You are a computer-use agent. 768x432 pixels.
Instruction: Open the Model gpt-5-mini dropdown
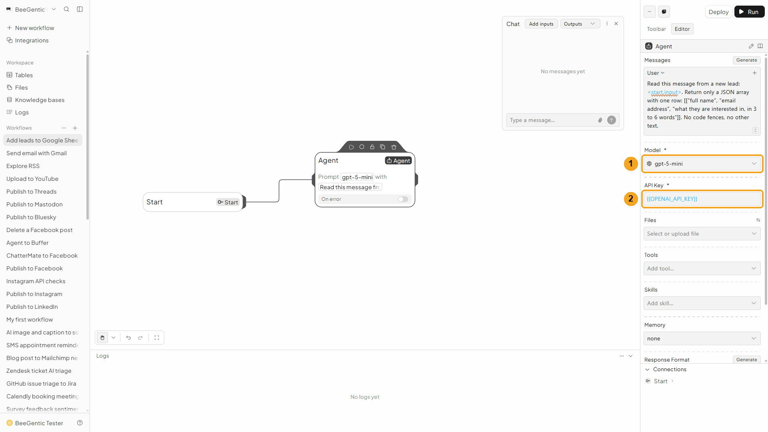[702, 164]
